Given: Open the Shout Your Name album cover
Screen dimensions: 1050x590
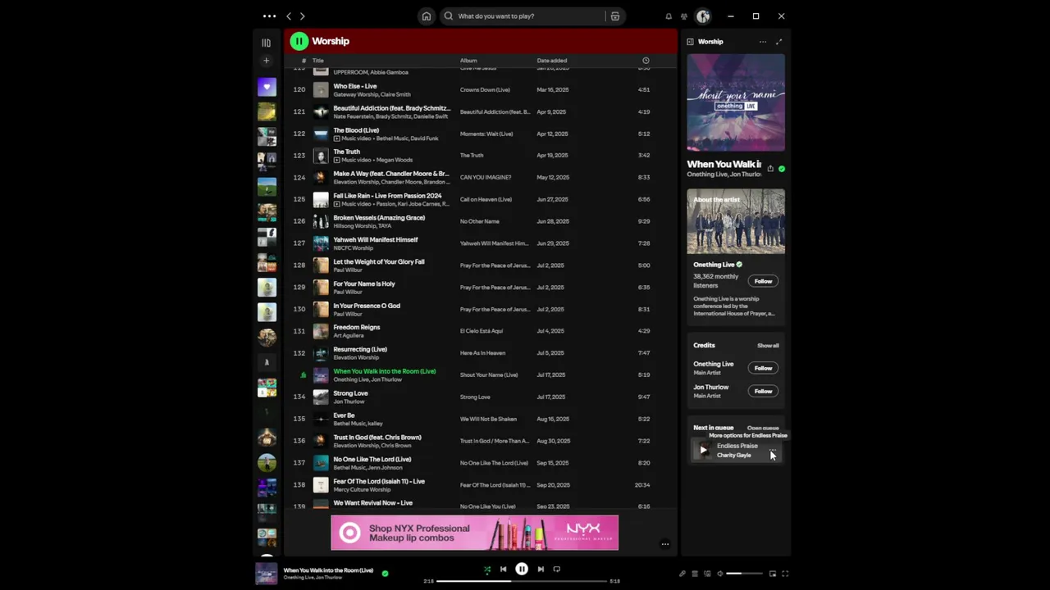Looking at the screenshot, I should click(736, 102).
